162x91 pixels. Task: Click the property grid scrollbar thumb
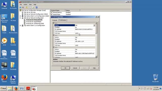[96, 29]
